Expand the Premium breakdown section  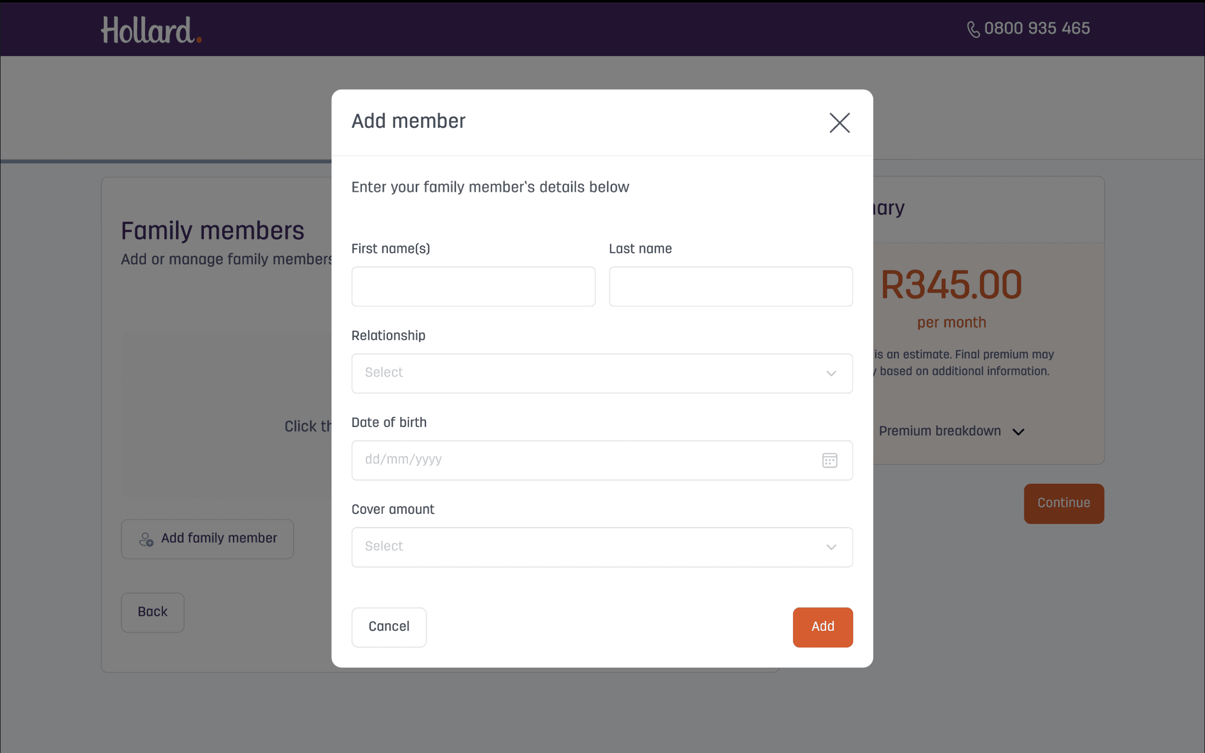[x=951, y=431]
